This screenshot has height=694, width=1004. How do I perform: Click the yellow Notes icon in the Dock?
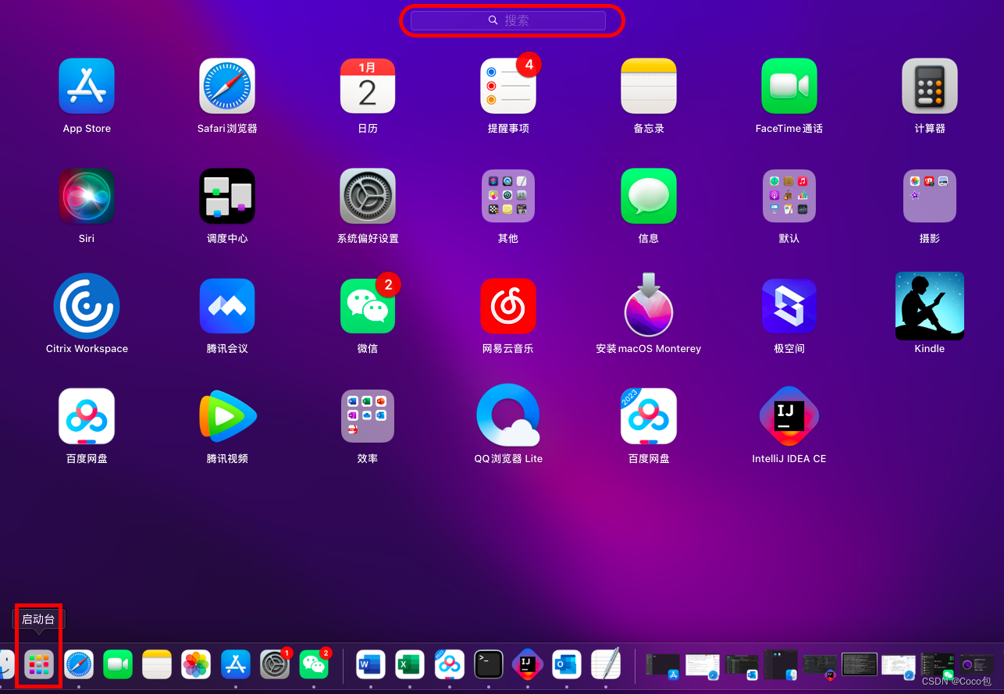click(x=157, y=664)
